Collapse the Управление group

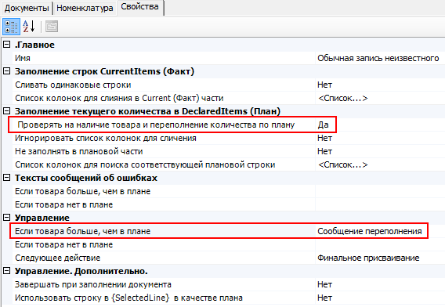coord(6,218)
